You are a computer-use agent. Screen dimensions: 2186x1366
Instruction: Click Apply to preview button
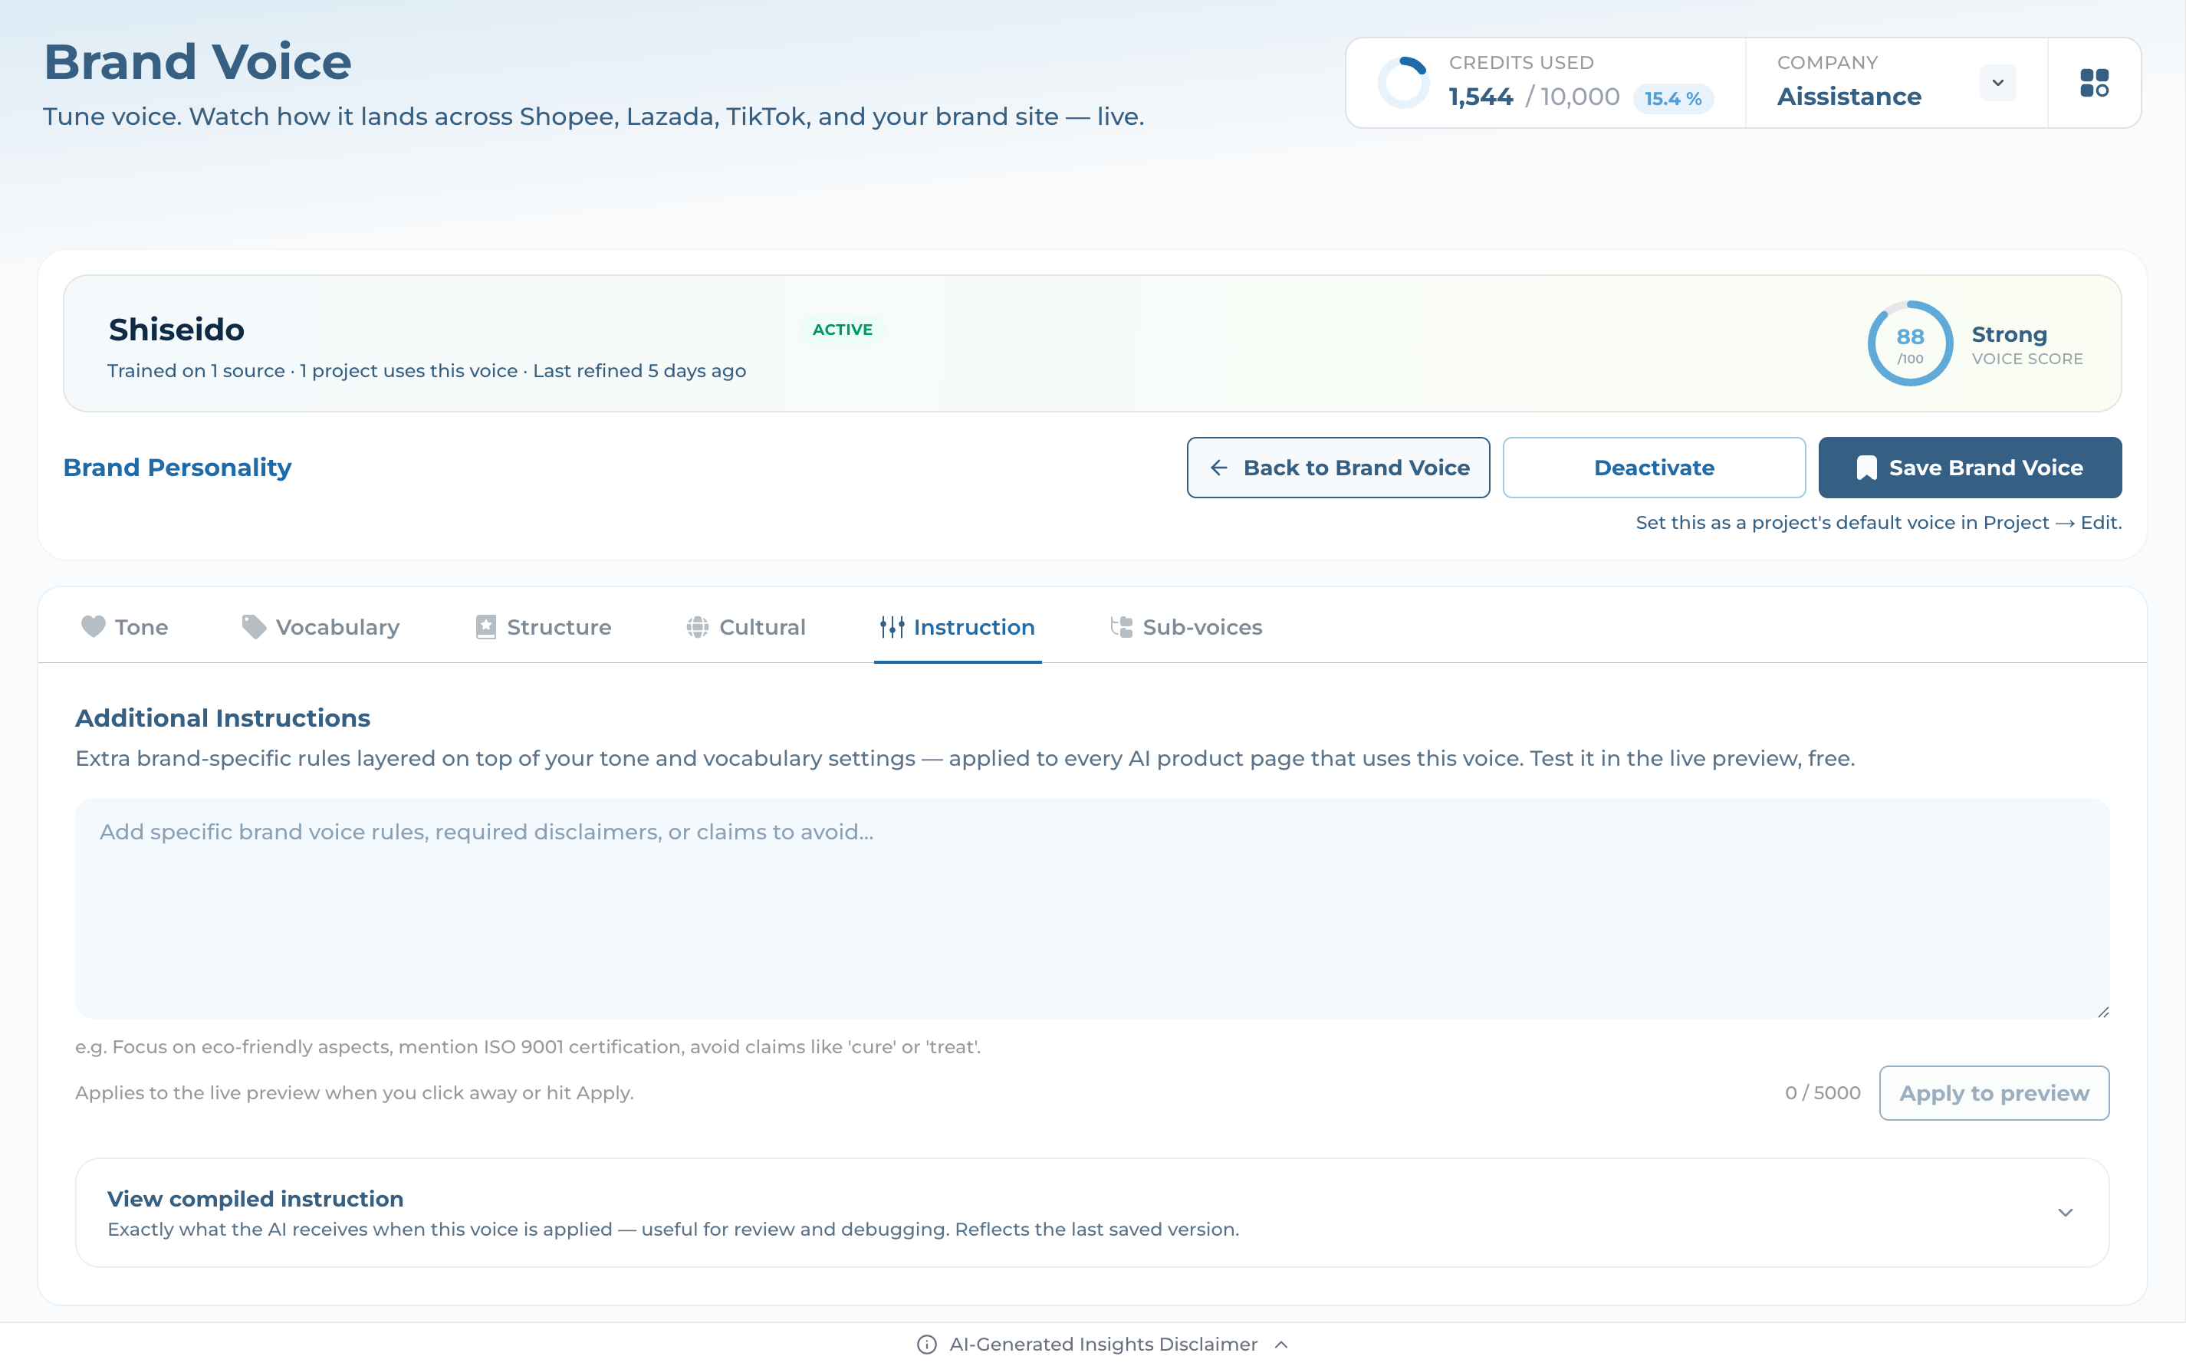[x=1994, y=1093]
